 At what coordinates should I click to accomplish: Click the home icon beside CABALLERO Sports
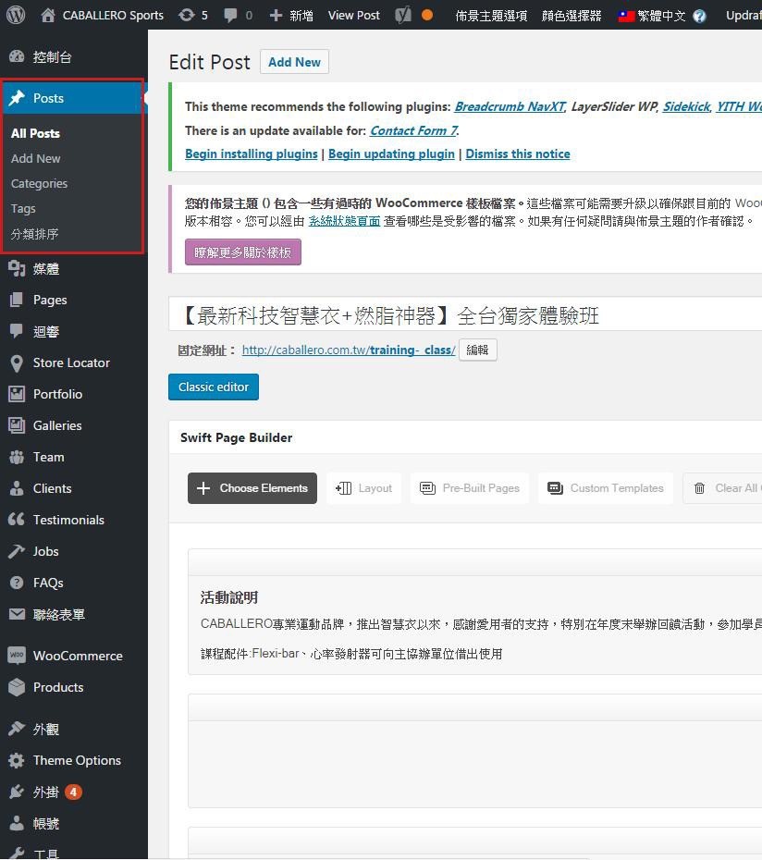pos(48,15)
